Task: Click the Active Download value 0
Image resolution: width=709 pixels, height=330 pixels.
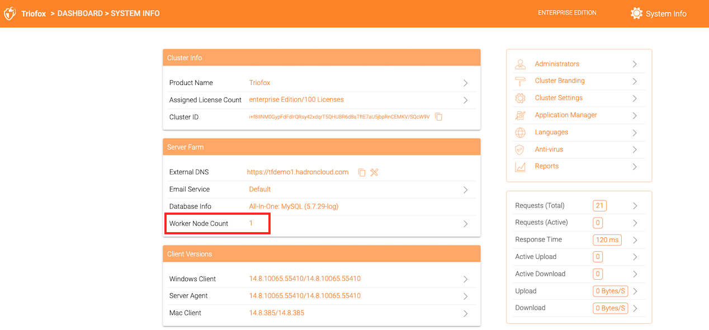Action: (598, 274)
